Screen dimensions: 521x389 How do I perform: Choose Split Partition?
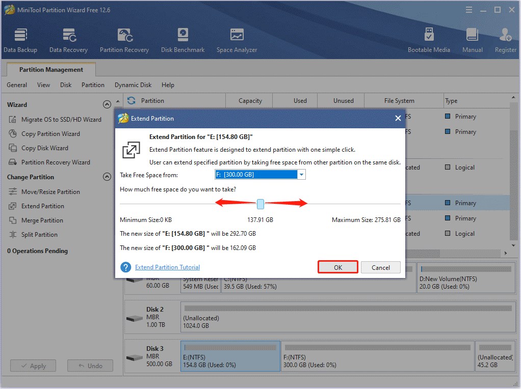pyautogui.click(x=33, y=235)
